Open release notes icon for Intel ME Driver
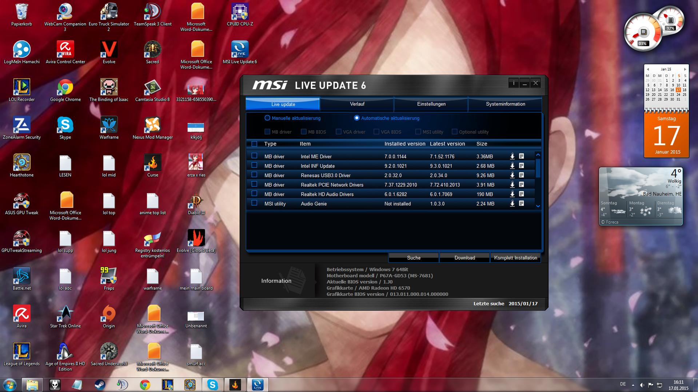Screen dimensions: 698x392 pyautogui.click(x=521, y=156)
